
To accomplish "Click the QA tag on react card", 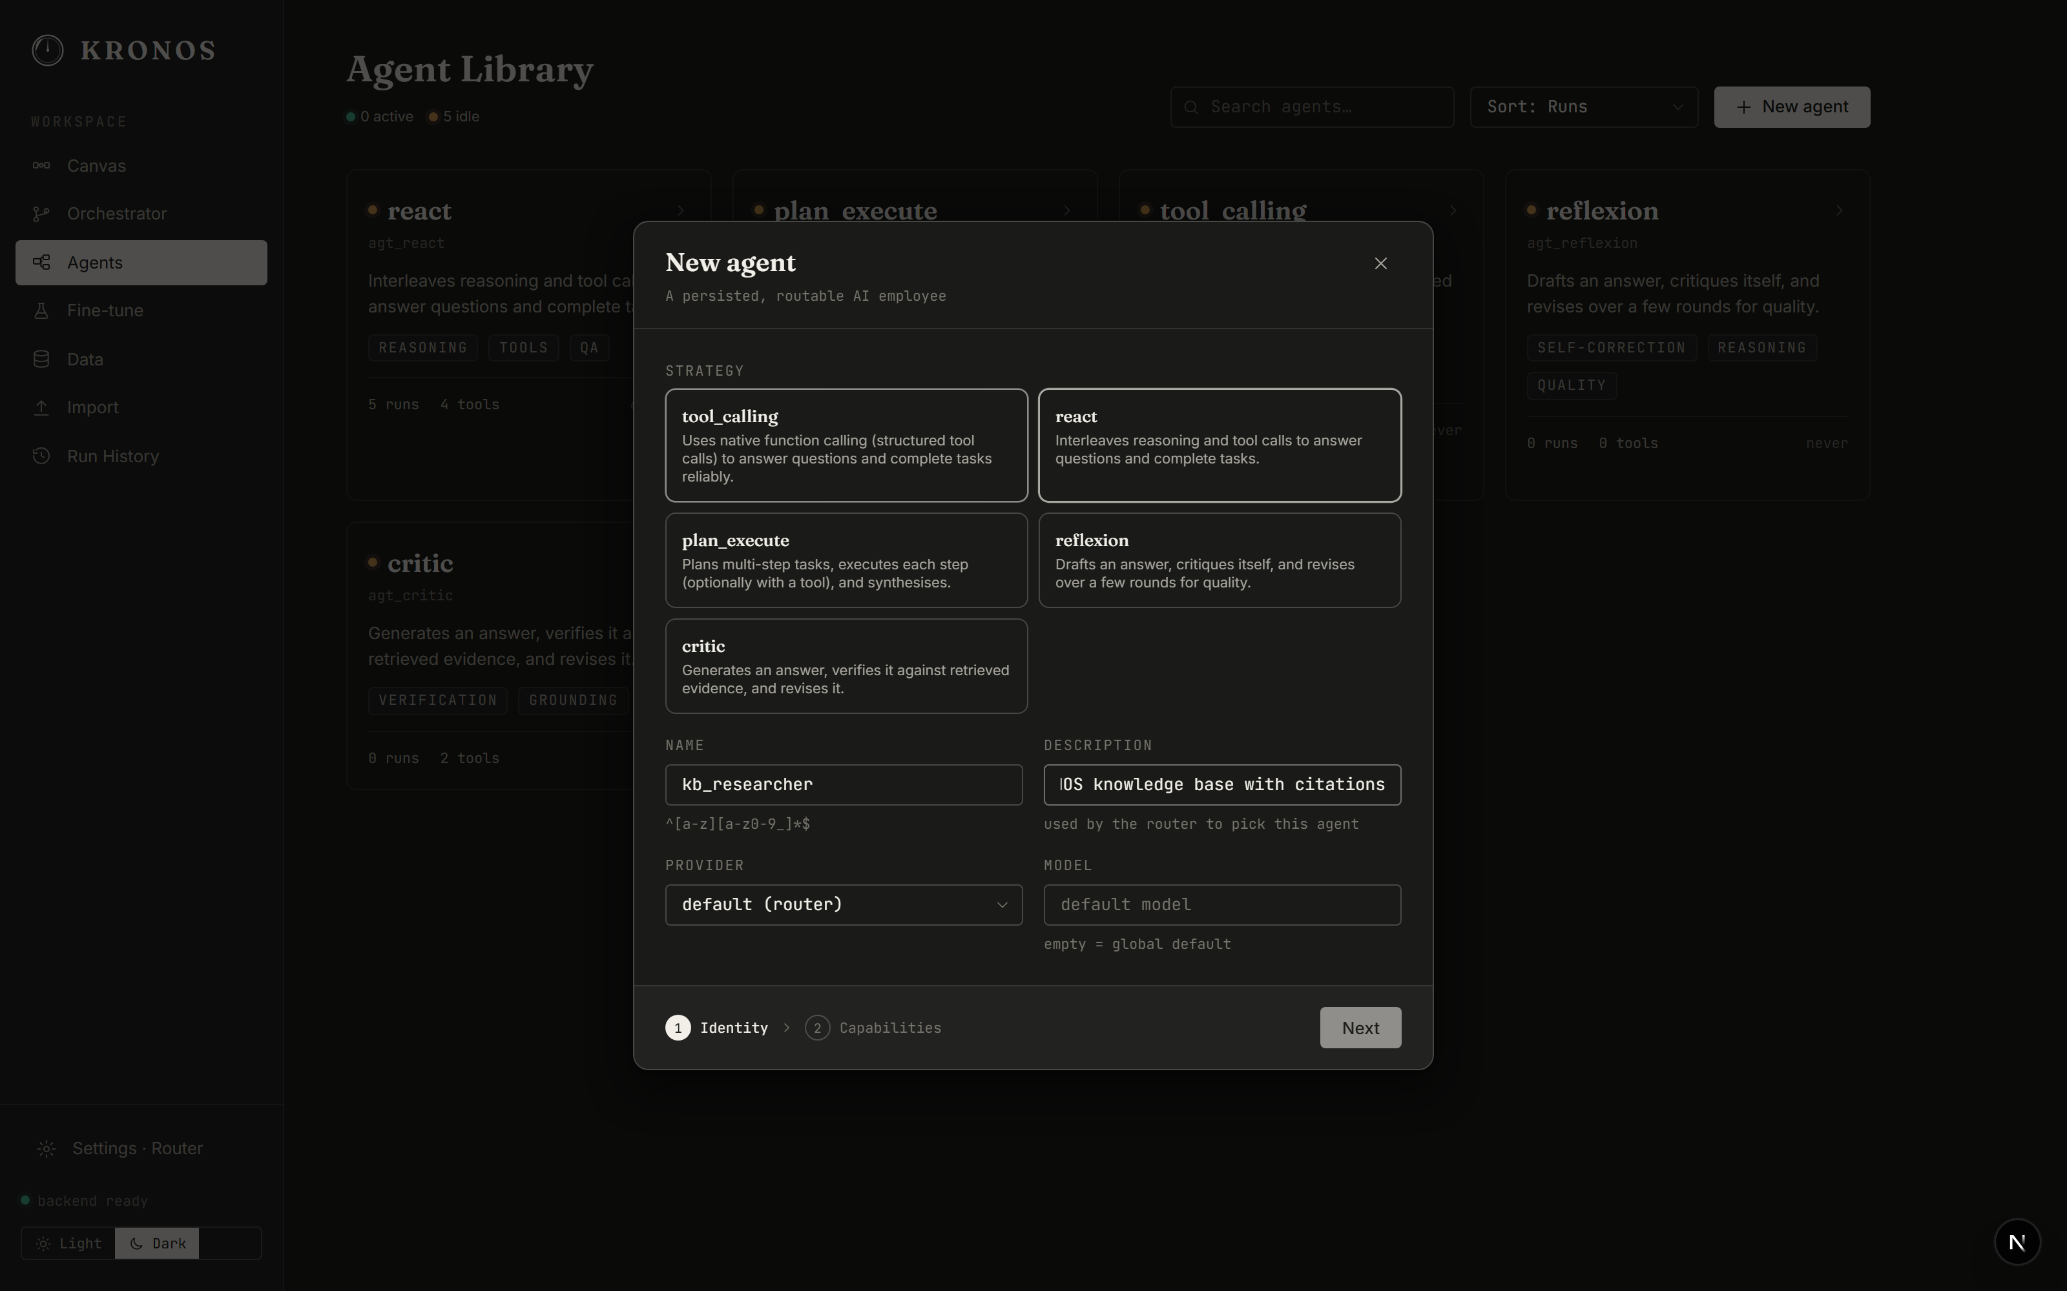I will pos(589,347).
